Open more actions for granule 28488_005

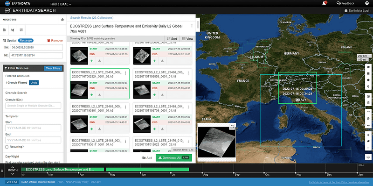[x=125, y=107]
